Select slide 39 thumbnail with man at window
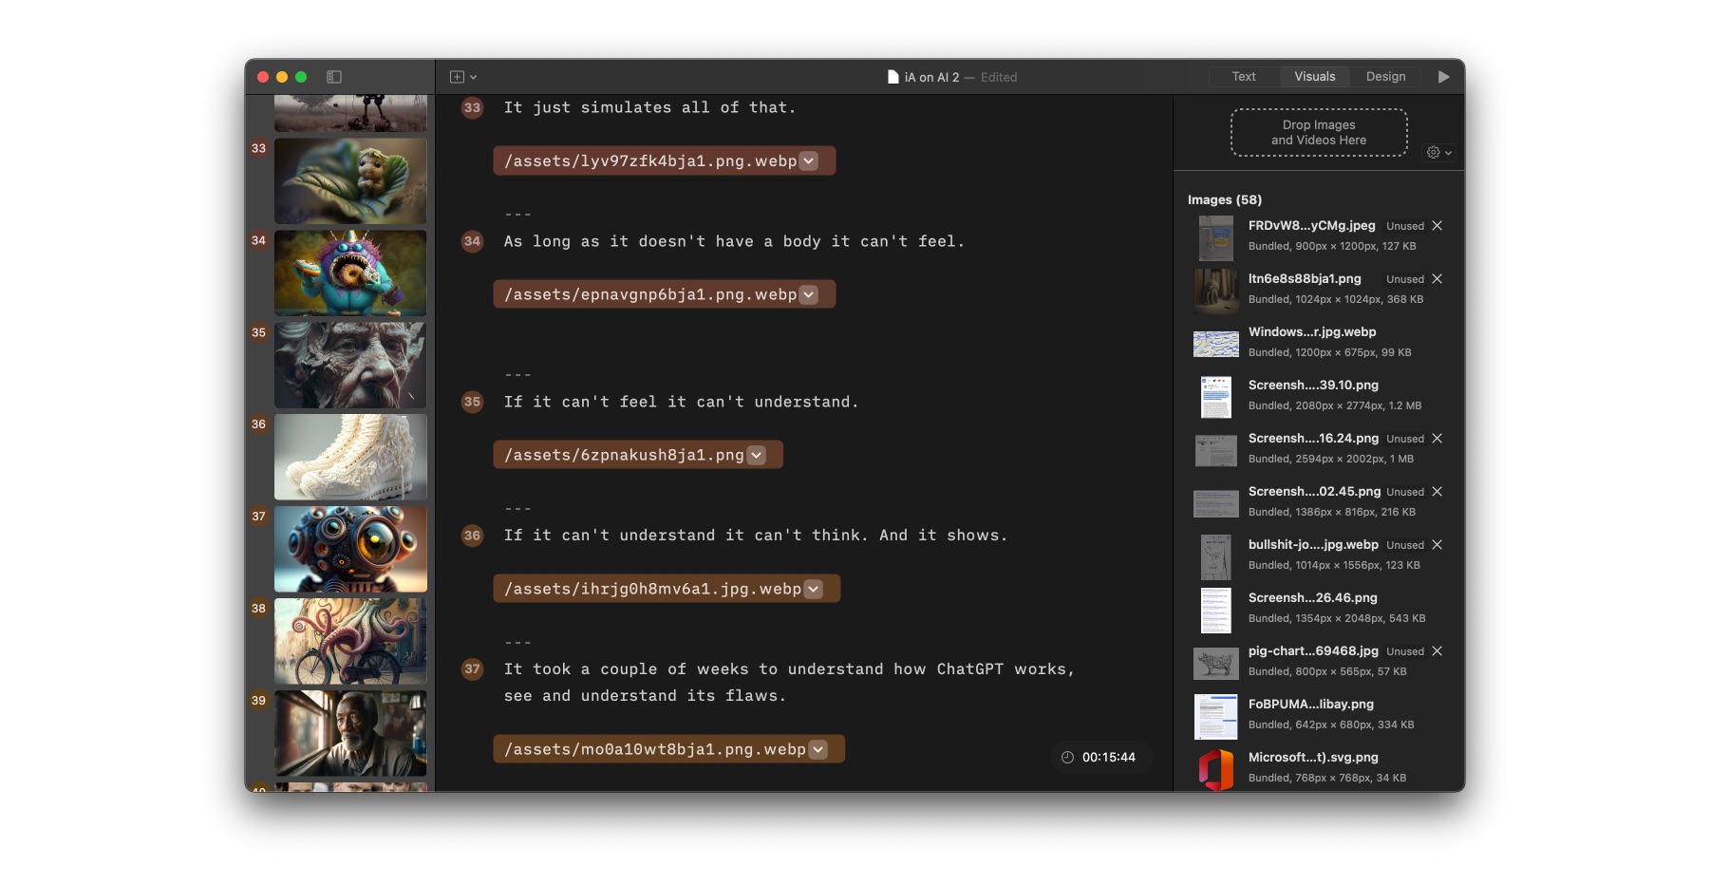 350,734
